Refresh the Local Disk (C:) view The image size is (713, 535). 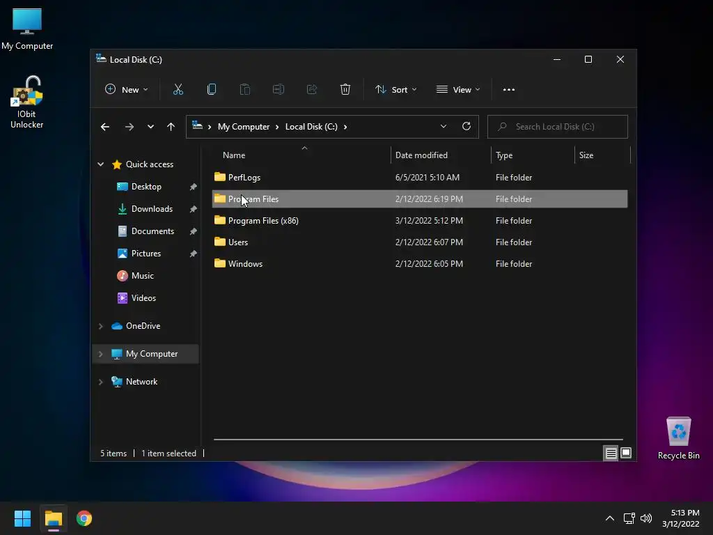click(x=466, y=127)
